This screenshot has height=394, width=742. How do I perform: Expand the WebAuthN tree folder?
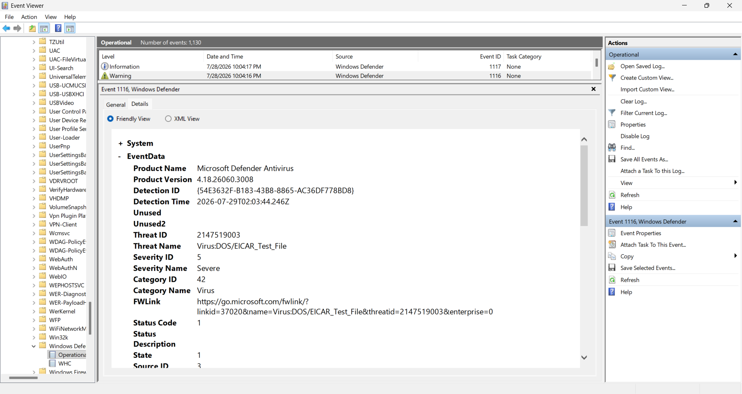[34, 268]
